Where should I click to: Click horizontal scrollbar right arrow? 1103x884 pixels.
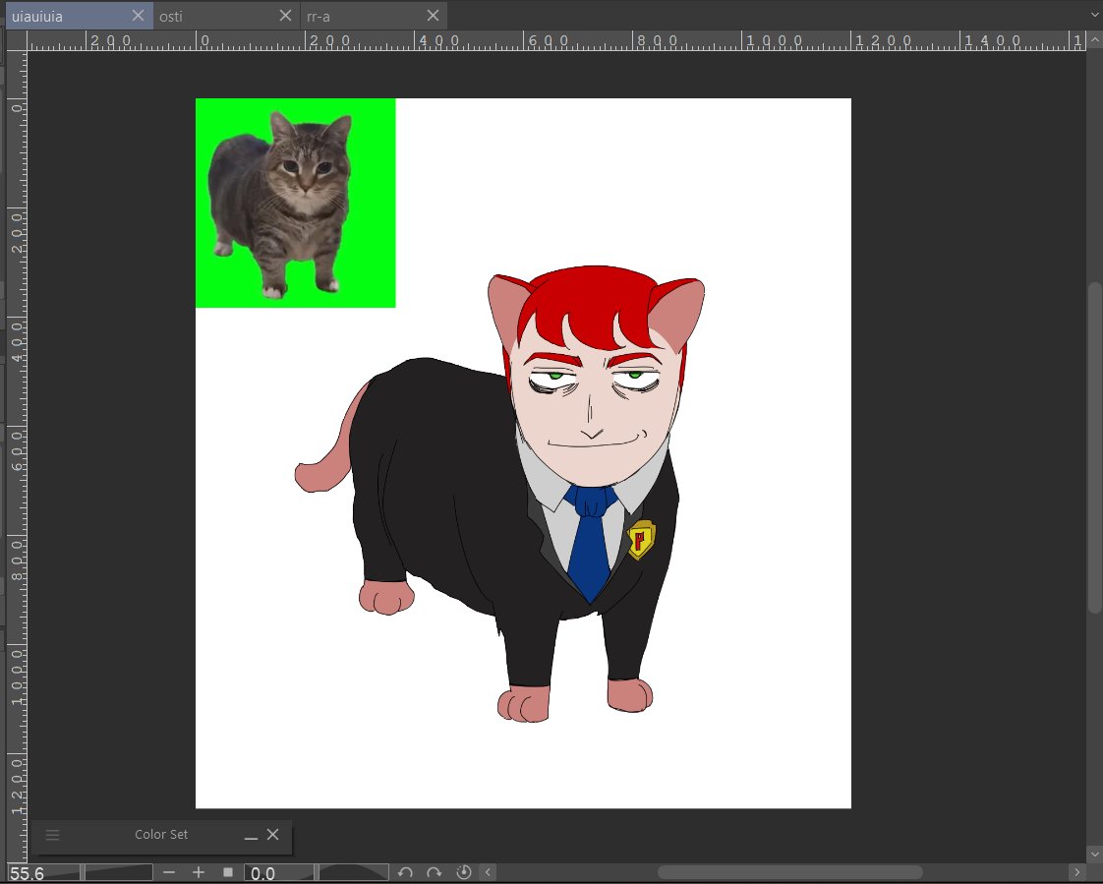click(1077, 873)
